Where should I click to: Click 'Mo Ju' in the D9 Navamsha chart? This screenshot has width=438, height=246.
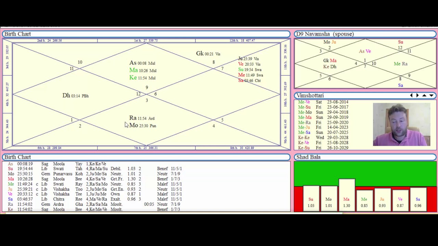[330, 42]
